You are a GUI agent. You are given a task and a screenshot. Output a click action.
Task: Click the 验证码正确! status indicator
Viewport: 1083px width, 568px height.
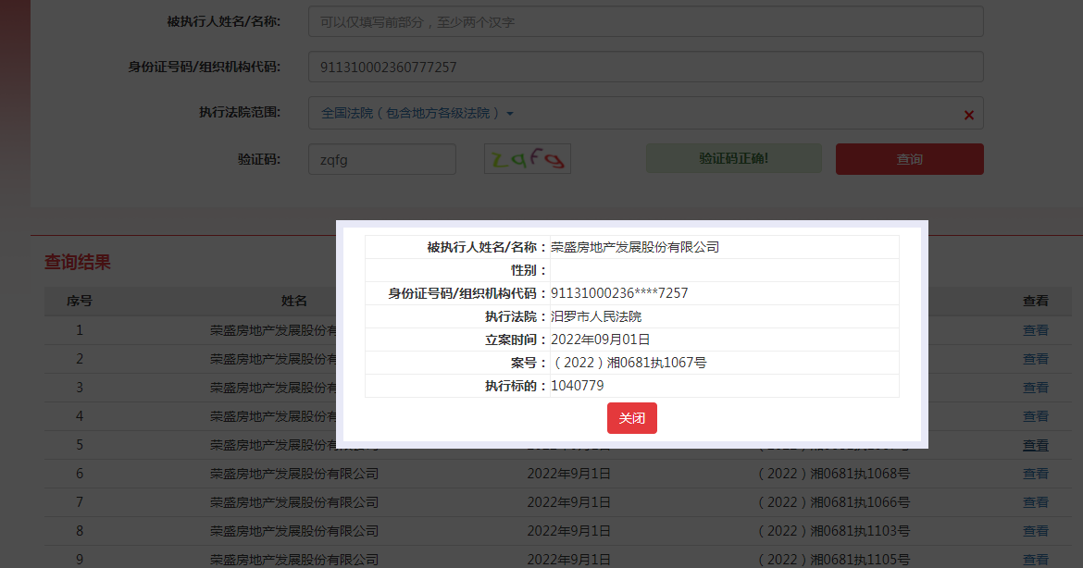(x=733, y=159)
